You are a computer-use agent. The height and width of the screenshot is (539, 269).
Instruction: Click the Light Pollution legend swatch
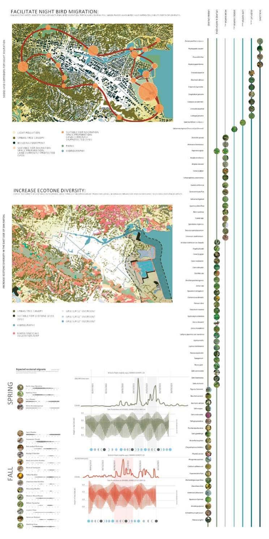click(14, 133)
